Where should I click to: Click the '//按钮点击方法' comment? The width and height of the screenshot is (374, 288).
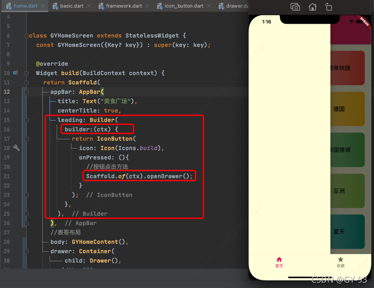tap(107, 167)
